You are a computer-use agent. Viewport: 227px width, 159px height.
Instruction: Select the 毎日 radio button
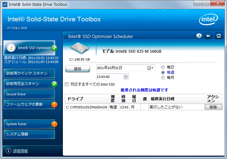click(x=163, y=67)
